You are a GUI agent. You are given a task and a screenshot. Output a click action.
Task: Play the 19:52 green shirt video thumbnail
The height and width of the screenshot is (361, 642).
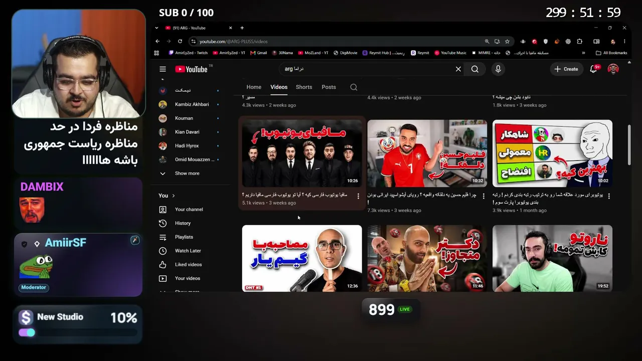pyautogui.click(x=552, y=258)
